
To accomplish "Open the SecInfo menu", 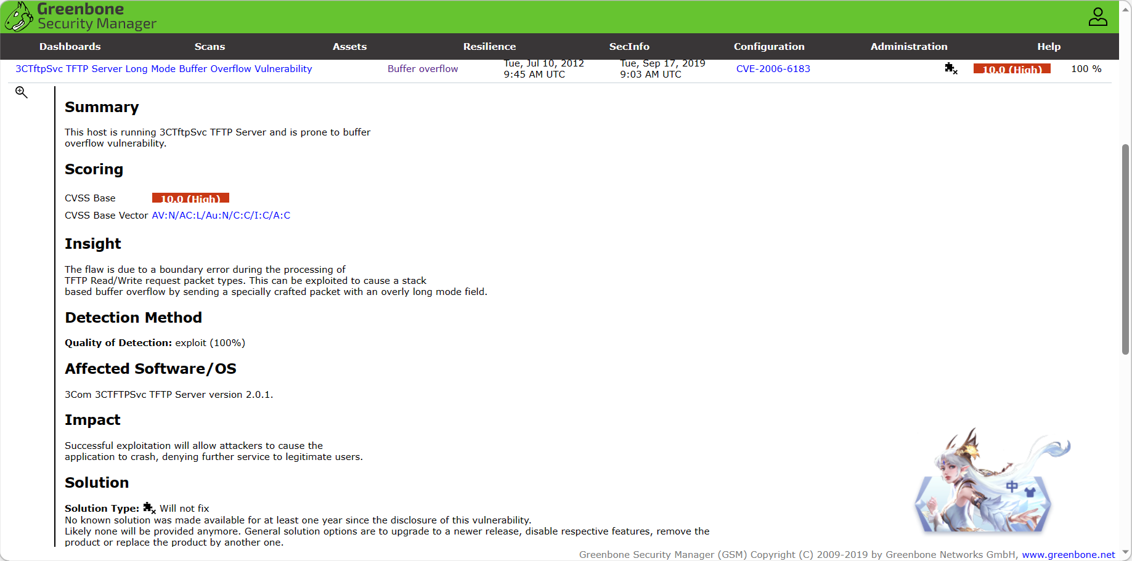I will coord(629,47).
